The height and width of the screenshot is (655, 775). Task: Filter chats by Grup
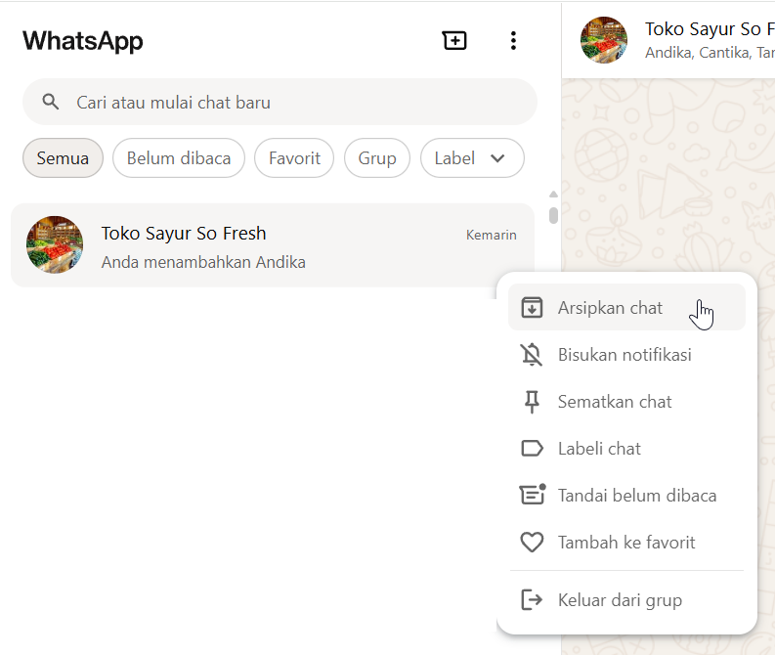377,158
